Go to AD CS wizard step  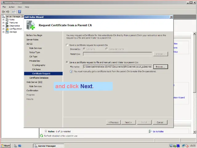(30, 44)
